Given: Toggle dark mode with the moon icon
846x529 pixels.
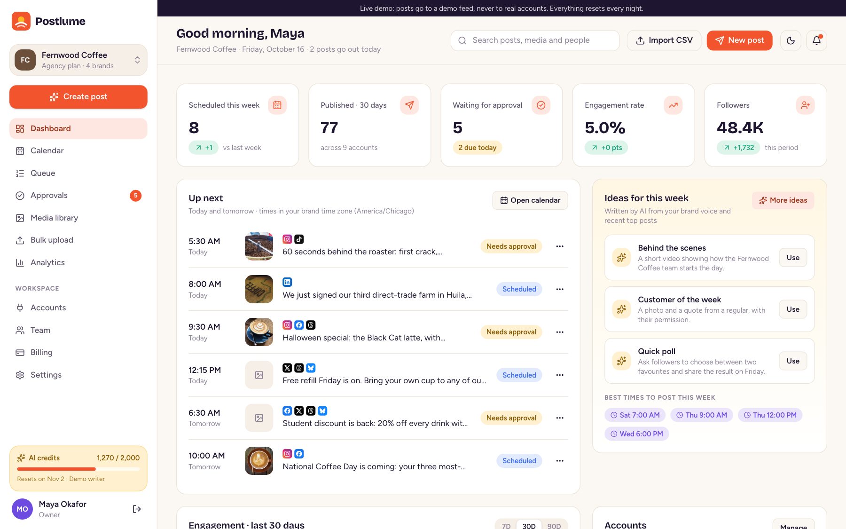Looking at the screenshot, I should click(791, 40).
